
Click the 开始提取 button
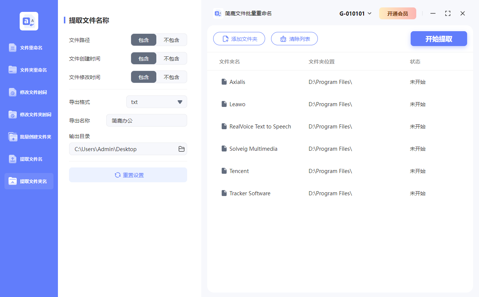click(x=439, y=39)
